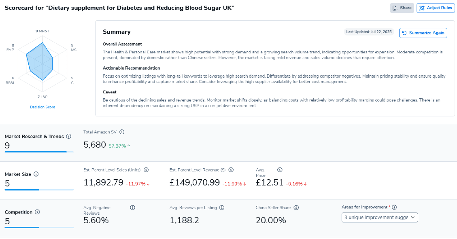Click info icon beside Avg. Price

[280, 170]
